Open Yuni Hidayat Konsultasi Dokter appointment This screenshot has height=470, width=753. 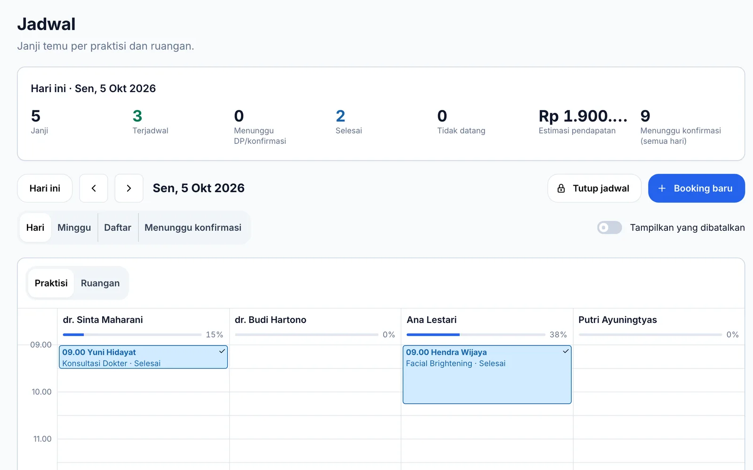pyautogui.click(x=143, y=357)
